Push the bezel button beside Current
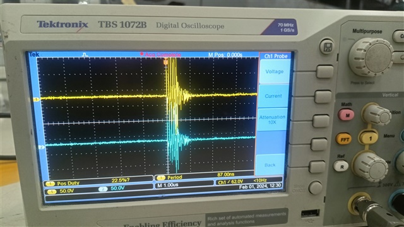The width and height of the screenshot is (404, 227). pos(323,96)
